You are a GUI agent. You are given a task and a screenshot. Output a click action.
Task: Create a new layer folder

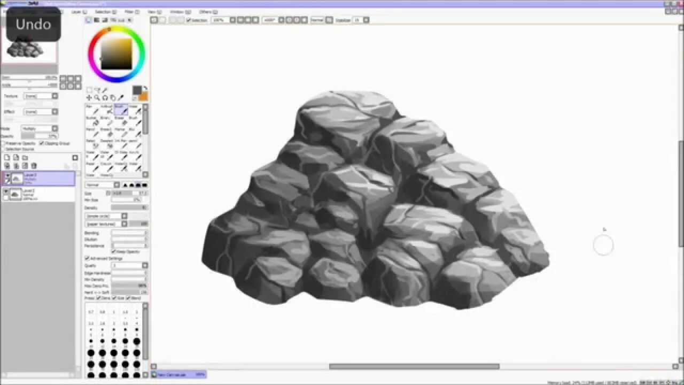pyautogui.click(x=25, y=158)
